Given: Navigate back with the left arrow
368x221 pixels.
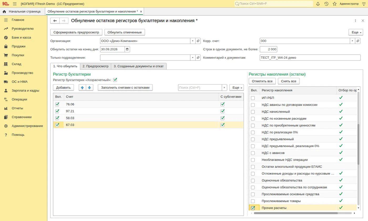Looking at the screenshot, I should coord(55,21).
